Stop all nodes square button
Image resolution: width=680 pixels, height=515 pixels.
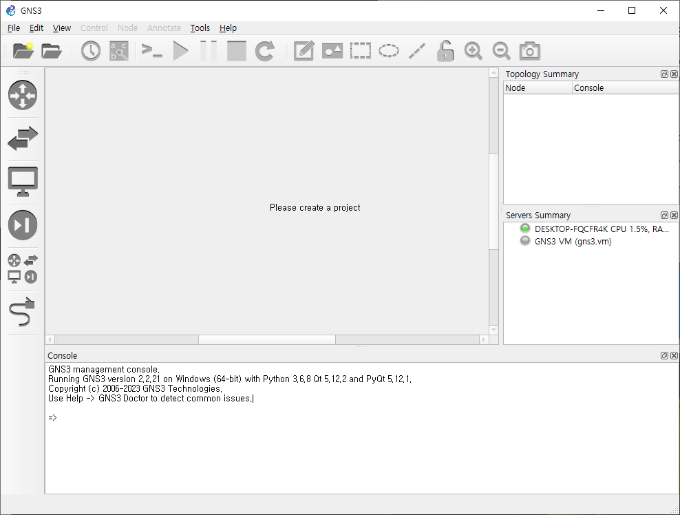point(236,51)
